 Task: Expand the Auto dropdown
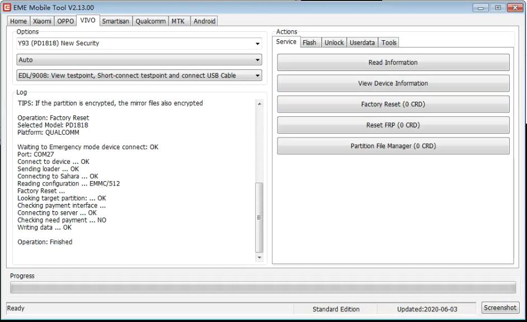pos(139,60)
